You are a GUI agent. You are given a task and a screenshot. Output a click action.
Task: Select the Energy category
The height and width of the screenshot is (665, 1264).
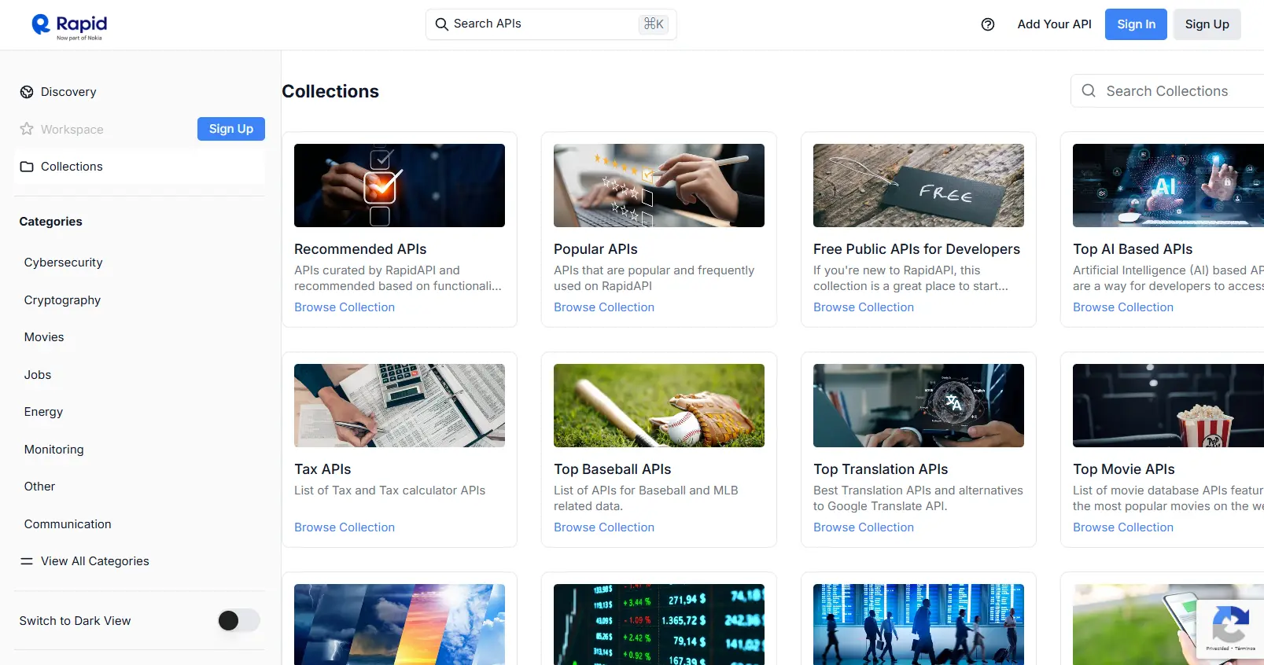[x=43, y=412]
